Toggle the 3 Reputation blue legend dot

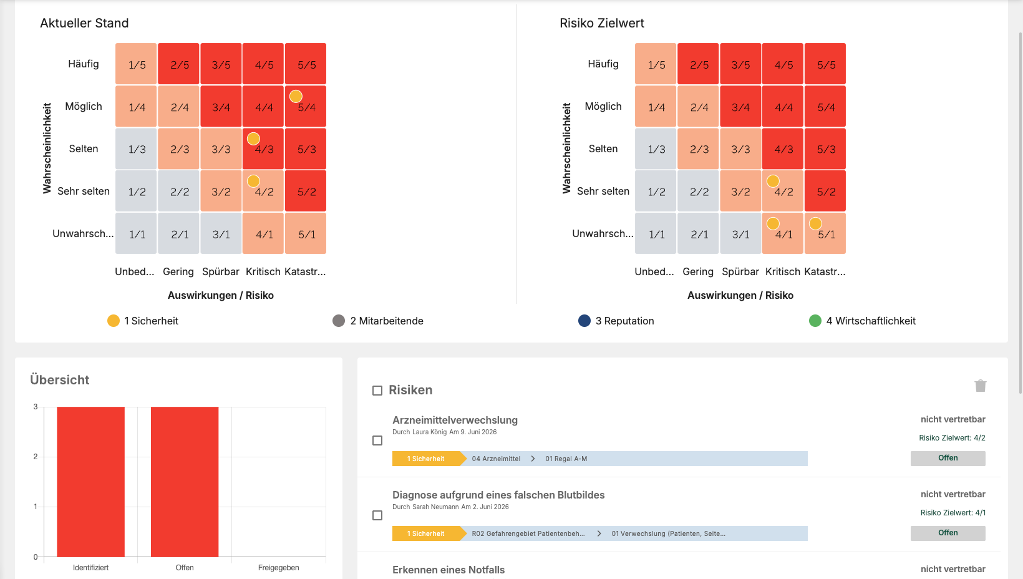584,321
